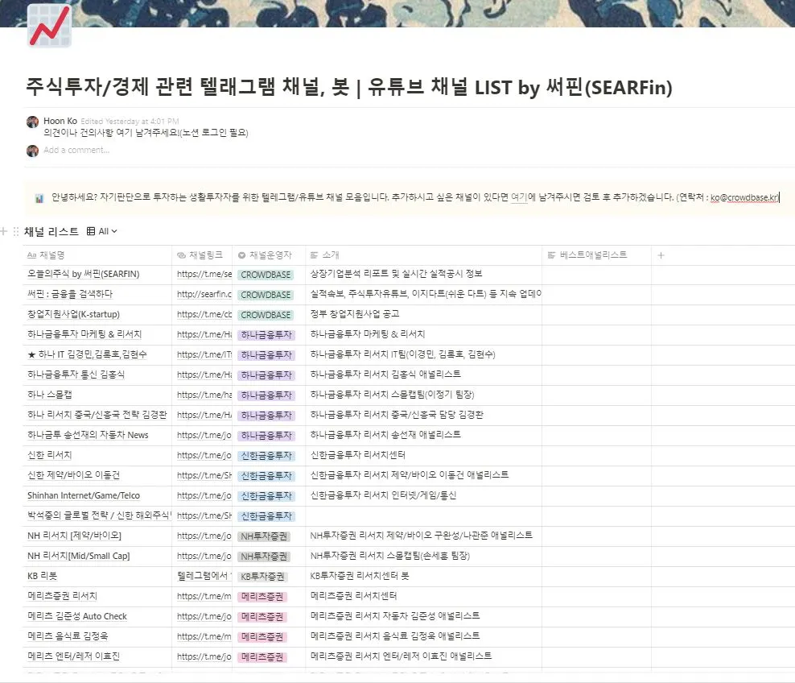Click the + icon to add a new column

[661, 254]
